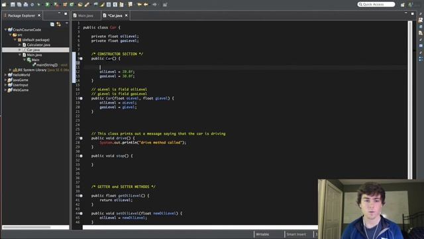This screenshot has width=424, height=239.
Task: Expand the UserInput project
Action: pyautogui.click(x=6, y=85)
